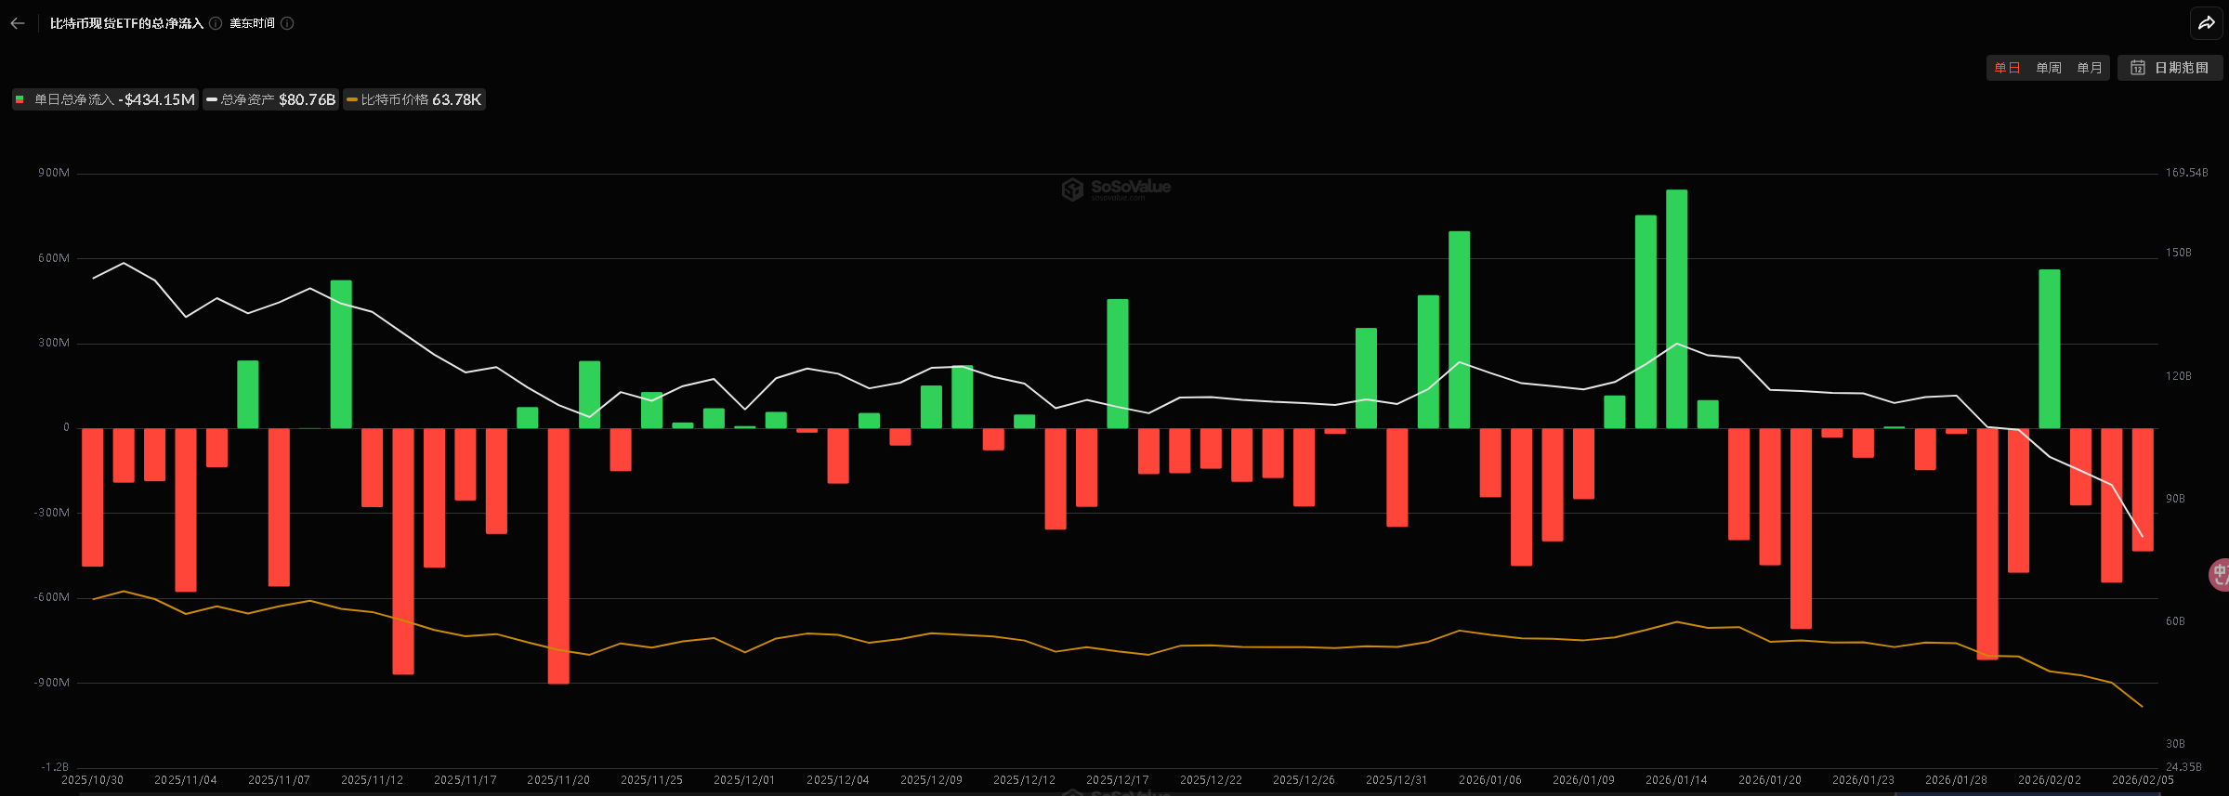The image size is (2229, 796).
Task: Open the 日期范围 date range picker
Action: click(2170, 68)
